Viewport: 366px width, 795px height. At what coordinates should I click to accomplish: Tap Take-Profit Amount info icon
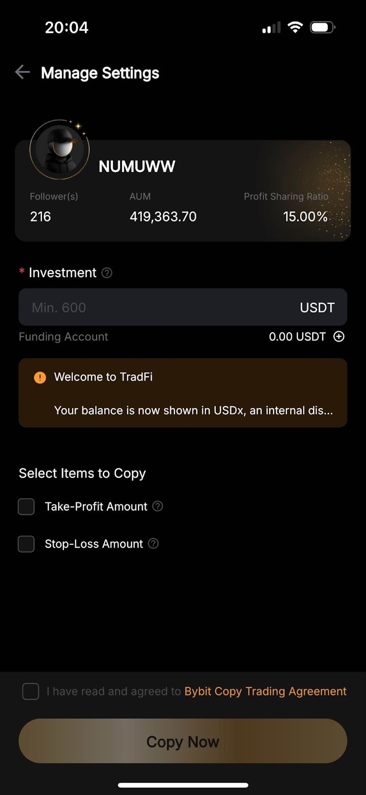click(x=158, y=506)
